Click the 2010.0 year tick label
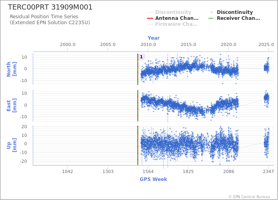The height and width of the screenshot is (200, 278). click(x=148, y=44)
